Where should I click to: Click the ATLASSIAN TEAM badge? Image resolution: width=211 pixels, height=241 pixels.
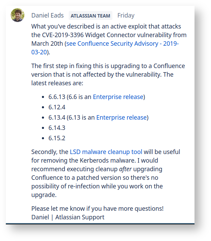click(x=90, y=16)
